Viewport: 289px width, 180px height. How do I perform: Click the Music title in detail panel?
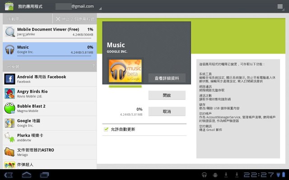coord(116,45)
